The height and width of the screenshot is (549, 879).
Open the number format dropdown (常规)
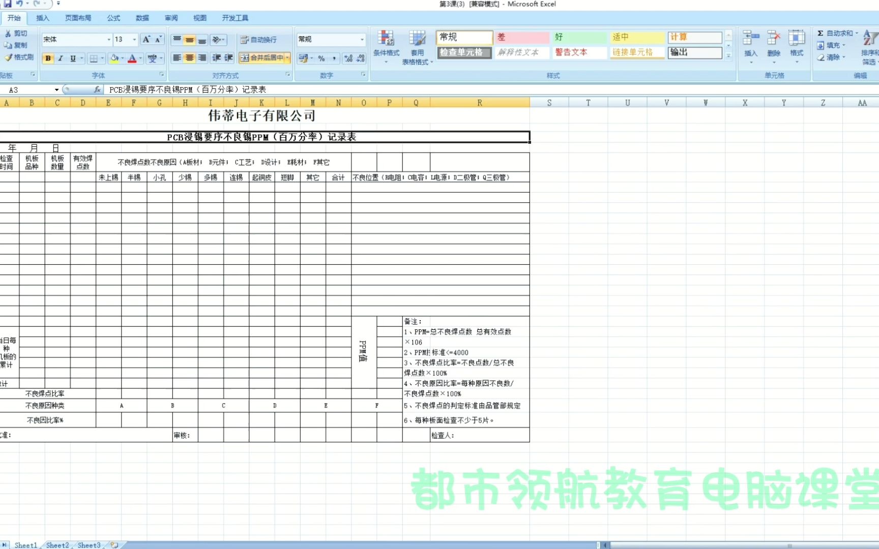[x=362, y=39]
